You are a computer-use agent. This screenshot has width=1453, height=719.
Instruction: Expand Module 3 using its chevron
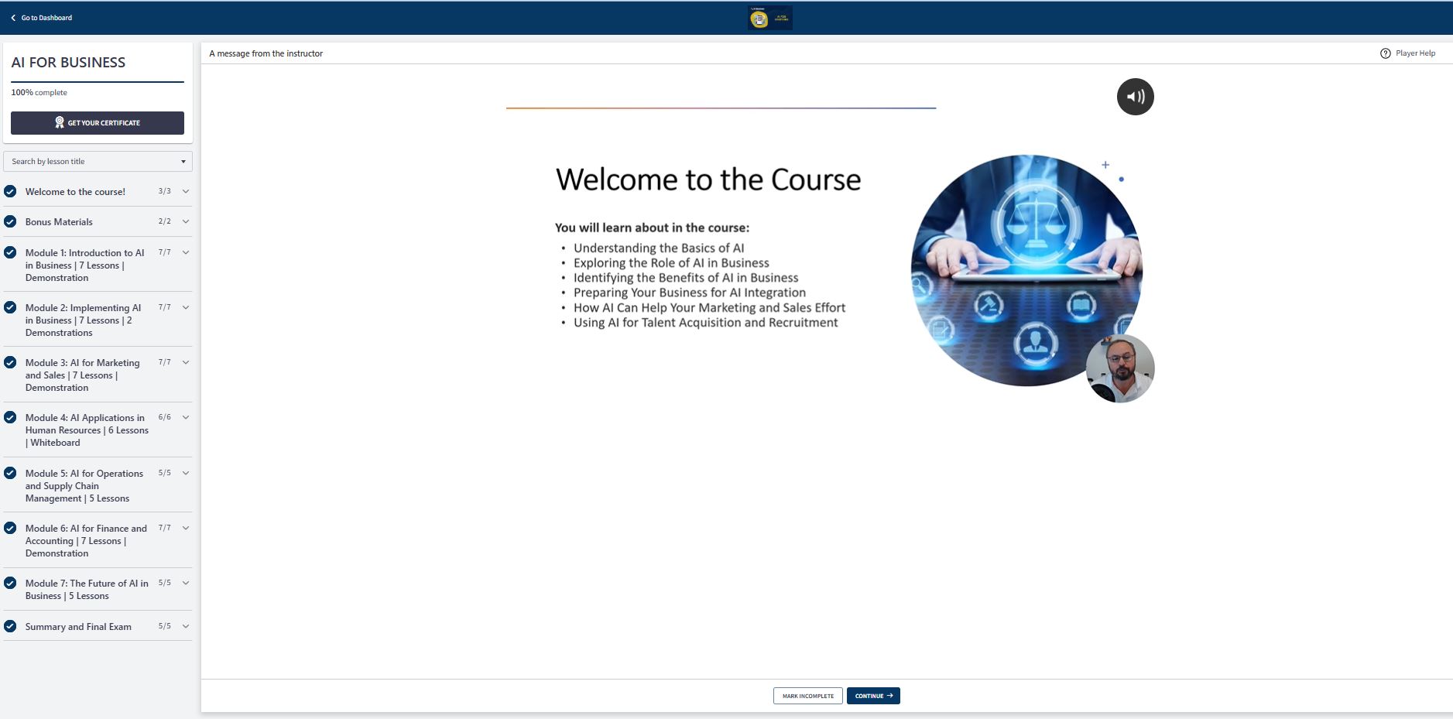(x=186, y=362)
